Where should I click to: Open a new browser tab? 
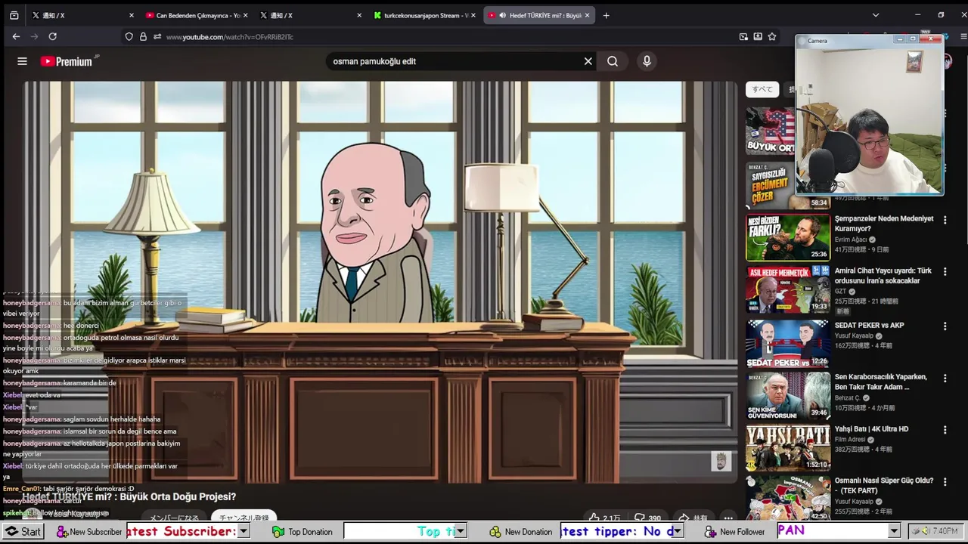[x=606, y=15]
